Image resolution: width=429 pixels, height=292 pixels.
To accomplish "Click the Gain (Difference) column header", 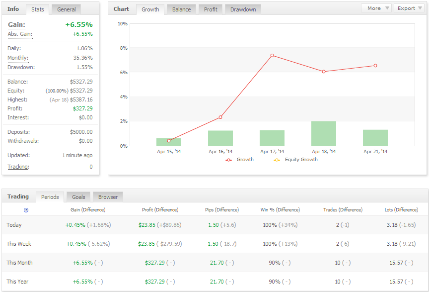I will [88, 210].
